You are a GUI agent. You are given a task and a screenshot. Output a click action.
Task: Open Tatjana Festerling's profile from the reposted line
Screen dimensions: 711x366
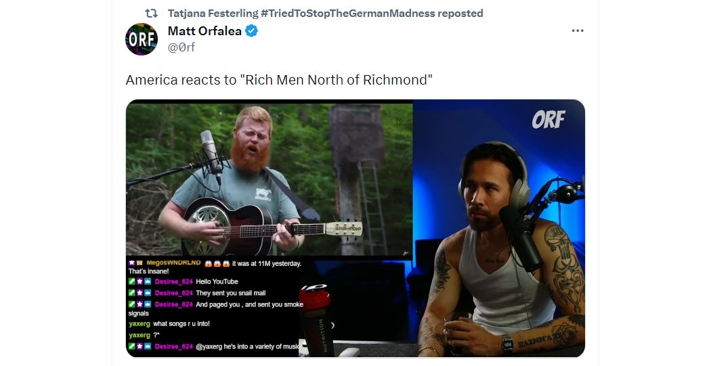coord(212,14)
